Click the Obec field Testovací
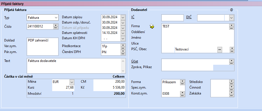262x111 pixels. (x=196, y=49)
